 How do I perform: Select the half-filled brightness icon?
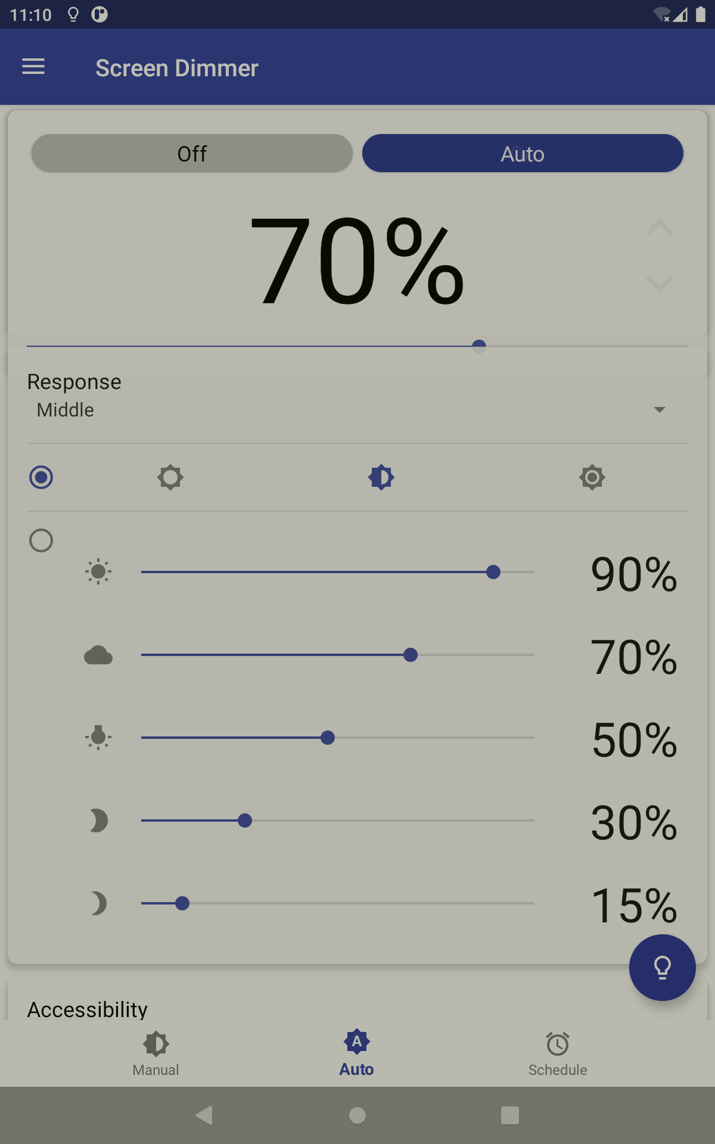click(x=381, y=477)
